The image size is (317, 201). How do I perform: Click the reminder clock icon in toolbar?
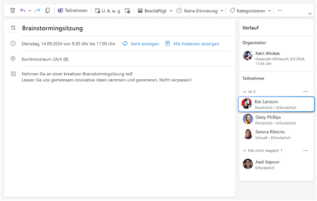point(179,11)
